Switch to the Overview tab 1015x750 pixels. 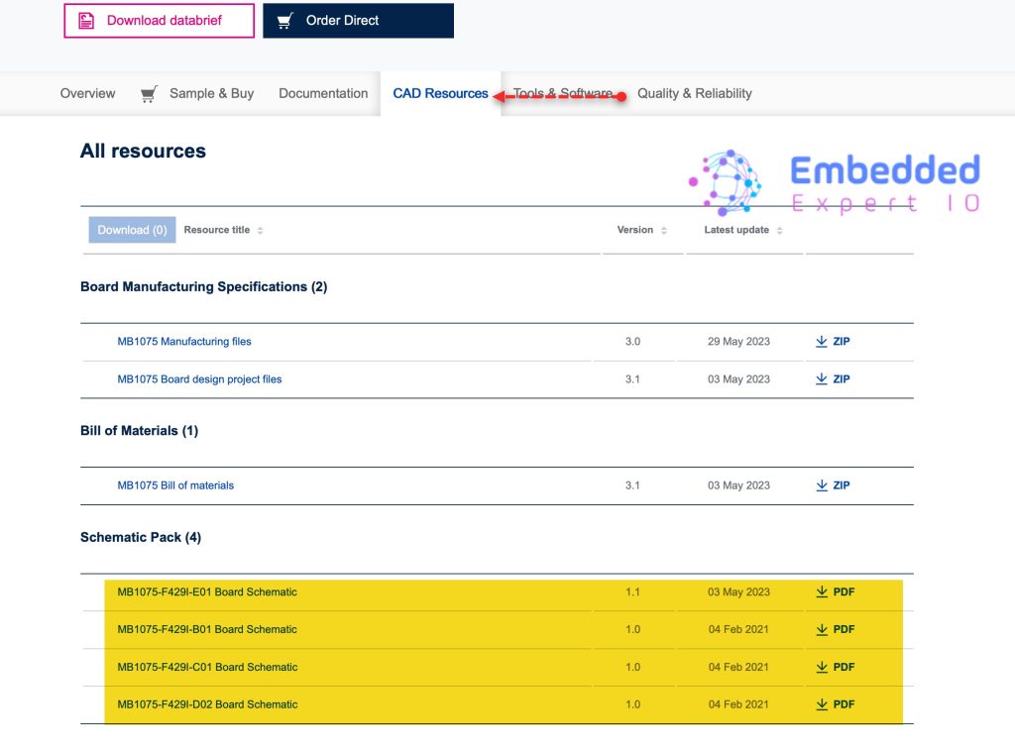pyautogui.click(x=87, y=93)
